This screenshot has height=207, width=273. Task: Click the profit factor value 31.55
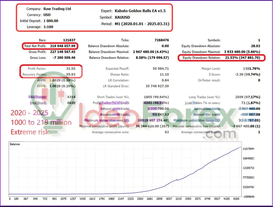[71, 69]
